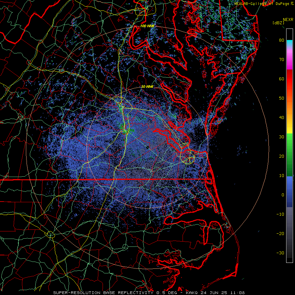This screenshot has height=295, width=295.
Task: Click the 20 dBZ value on scale
Action: 282,156
